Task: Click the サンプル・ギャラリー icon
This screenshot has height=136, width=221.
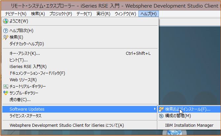Action: [x=6, y=93]
